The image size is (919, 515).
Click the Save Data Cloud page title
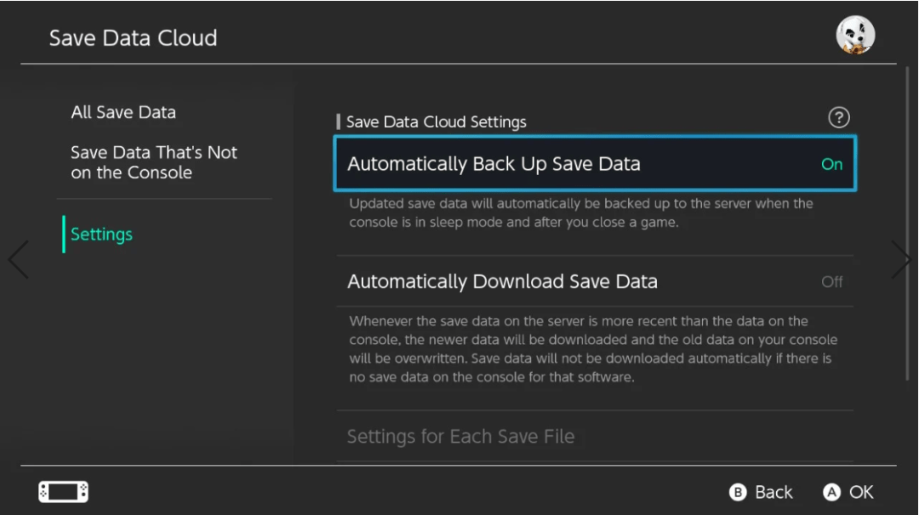point(133,38)
